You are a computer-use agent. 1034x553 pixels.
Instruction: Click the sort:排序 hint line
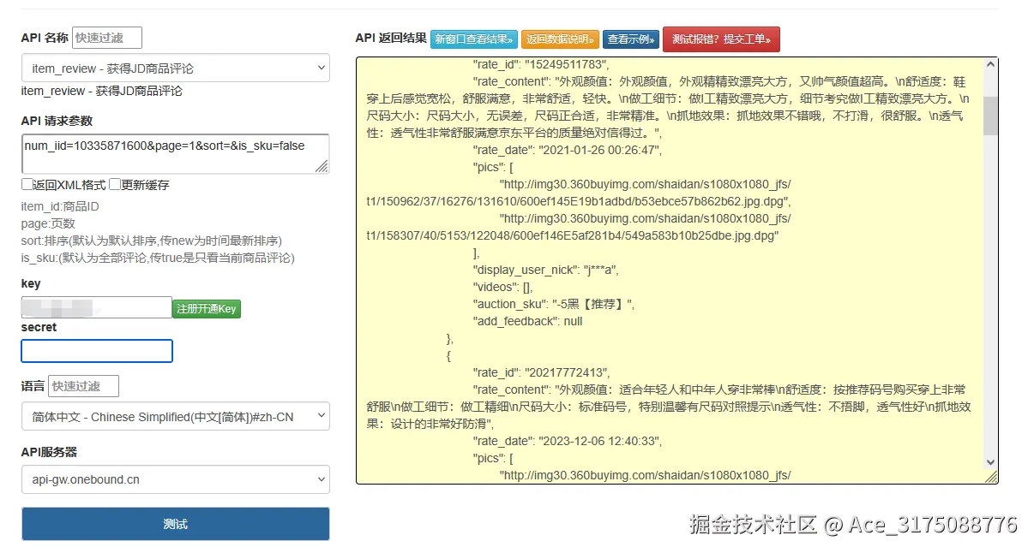click(152, 241)
